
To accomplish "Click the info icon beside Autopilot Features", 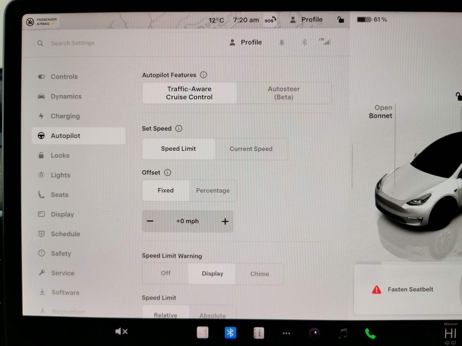I will pyautogui.click(x=204, y=75).
